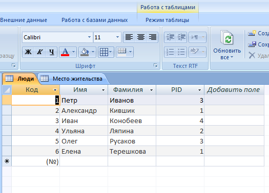269x193 pixels.
Task: Click the cell containing Конобеев
Action: pyautogui.click(x=132, y=120)
